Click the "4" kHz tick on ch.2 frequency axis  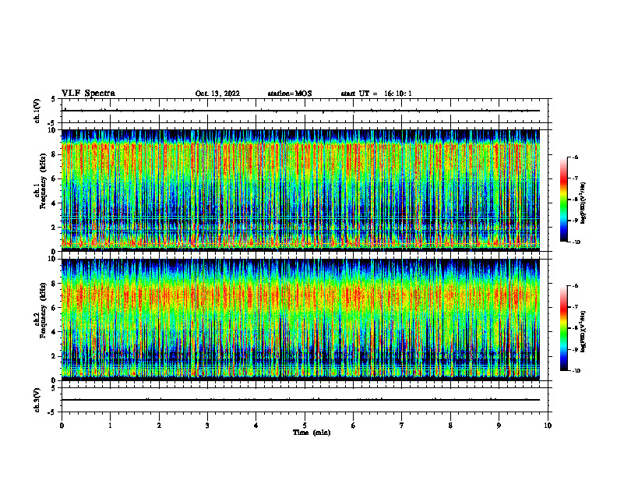pyautogui.click(x=55, y=332)
